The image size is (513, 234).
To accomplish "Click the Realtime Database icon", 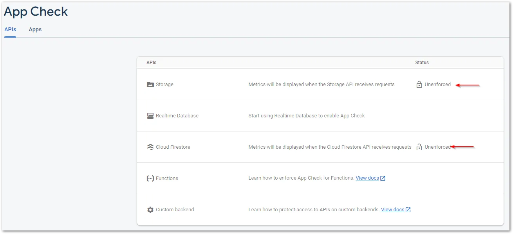I will (150, 116).
